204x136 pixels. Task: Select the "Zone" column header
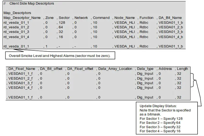pos(50,18)
